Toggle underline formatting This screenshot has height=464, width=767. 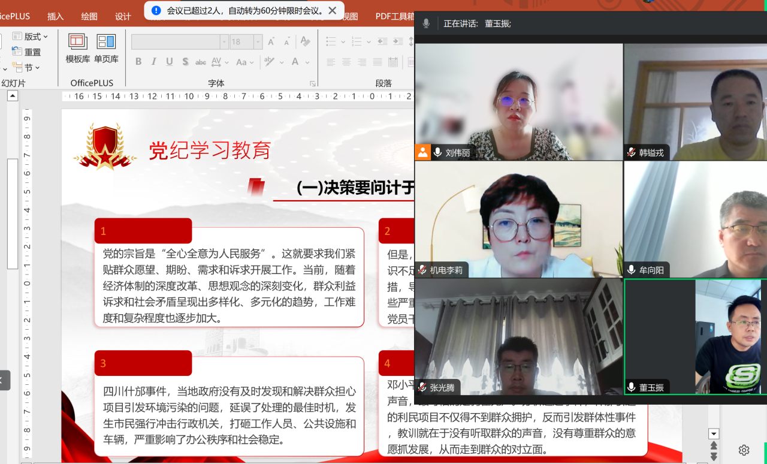point(170,62)
